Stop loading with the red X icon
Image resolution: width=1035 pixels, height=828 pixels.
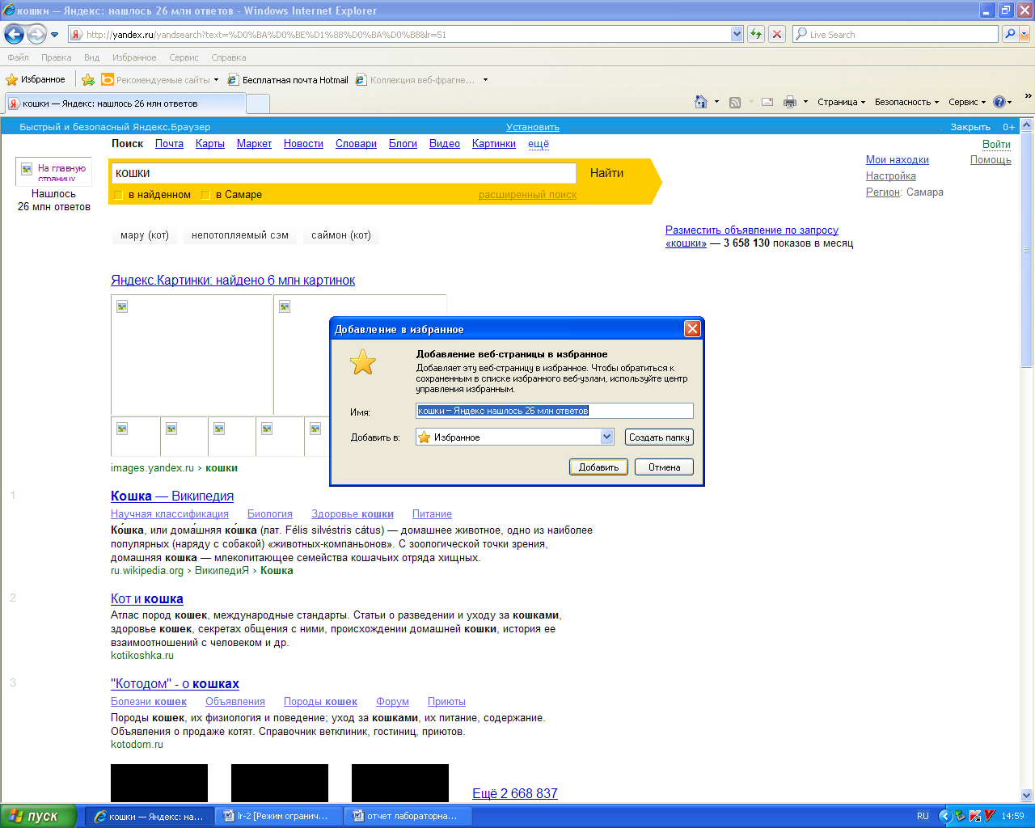777,34
